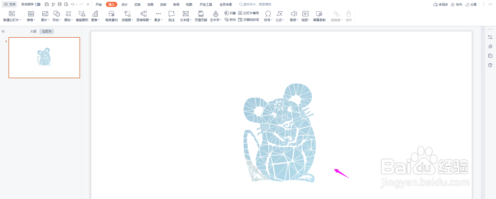Expand the WordArt (艺术字) dropdown arrow
Image resolution: width=496 pixels, height=199 pixels.
coord(221,20)
